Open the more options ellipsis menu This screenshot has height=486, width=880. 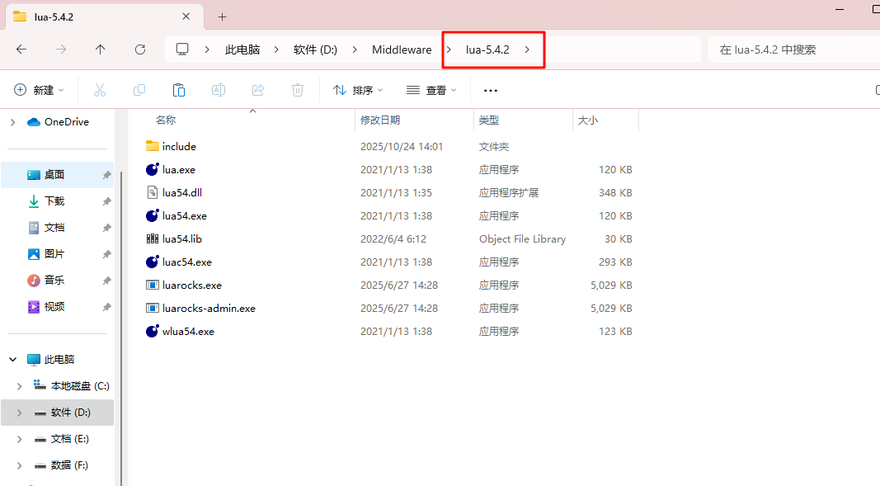point(491,90)
